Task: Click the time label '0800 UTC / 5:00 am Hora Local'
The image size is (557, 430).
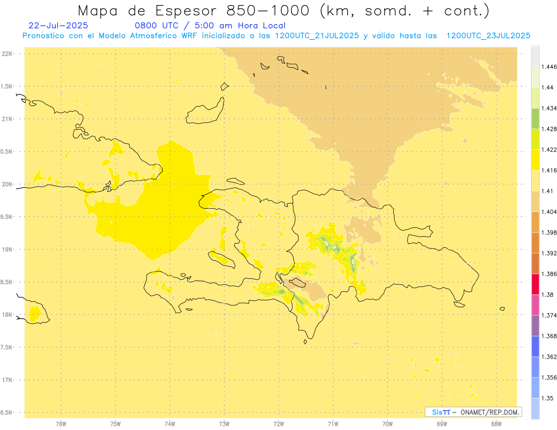Action: tap(210, 26)
